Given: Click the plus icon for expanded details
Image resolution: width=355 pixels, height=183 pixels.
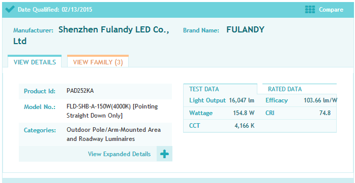Looking at the screenshot, I should pos(164,154).
